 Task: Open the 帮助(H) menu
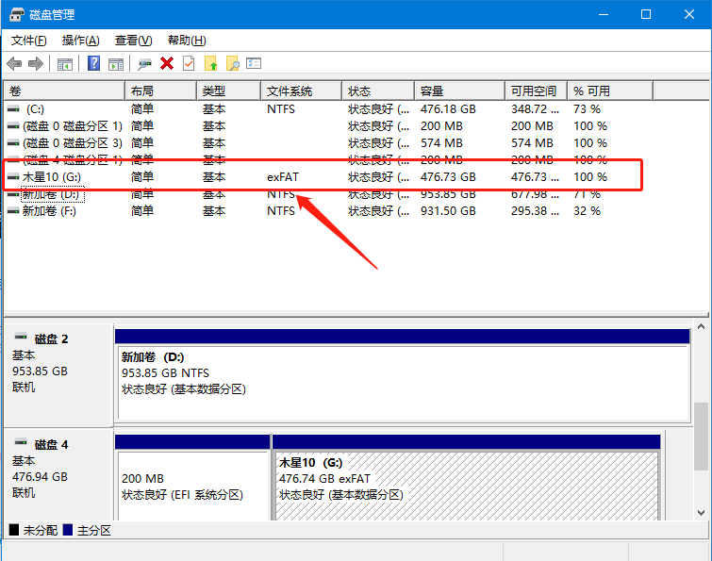(x=186, y=41)
